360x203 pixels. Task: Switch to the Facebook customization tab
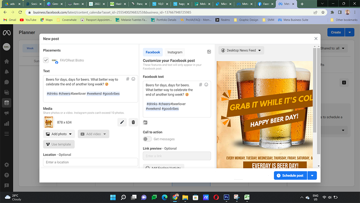153,52
